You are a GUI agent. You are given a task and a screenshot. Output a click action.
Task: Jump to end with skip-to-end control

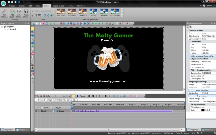pyautogui.click(x=106, y=96)
